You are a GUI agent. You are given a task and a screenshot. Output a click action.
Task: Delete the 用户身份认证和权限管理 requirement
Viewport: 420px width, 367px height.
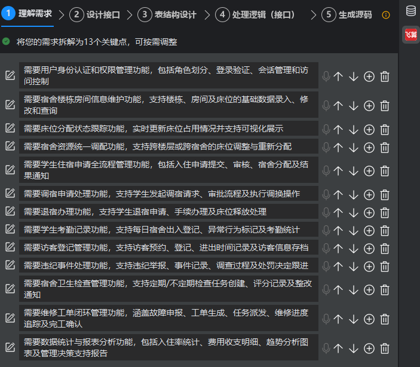tap(385, 77)
